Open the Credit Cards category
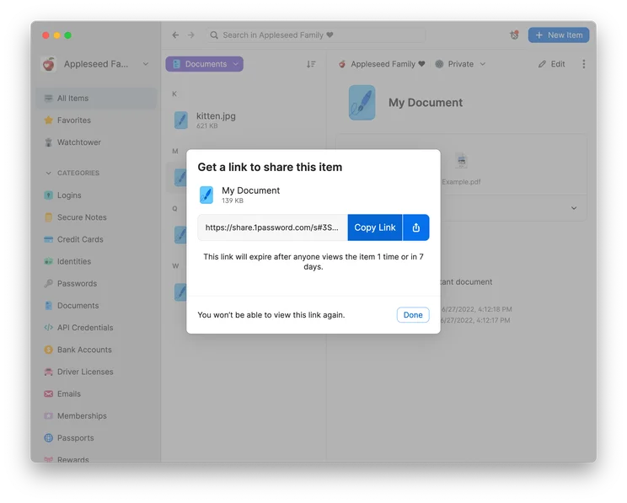Viewport: 627px width, 503px height. pyautogui.click(x=96, y=239)
